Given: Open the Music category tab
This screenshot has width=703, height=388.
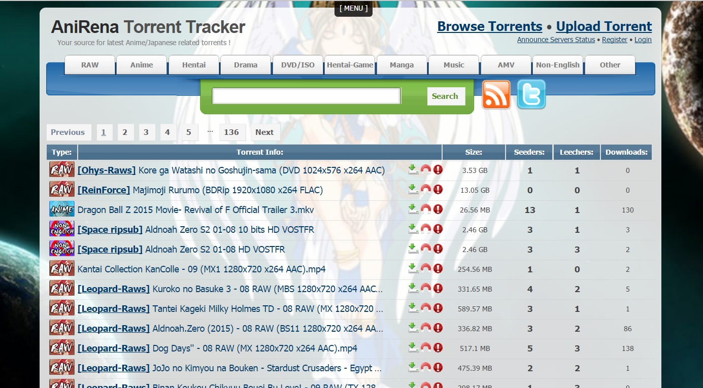Looking at the screenshot, I should click(x=454, y=65).
